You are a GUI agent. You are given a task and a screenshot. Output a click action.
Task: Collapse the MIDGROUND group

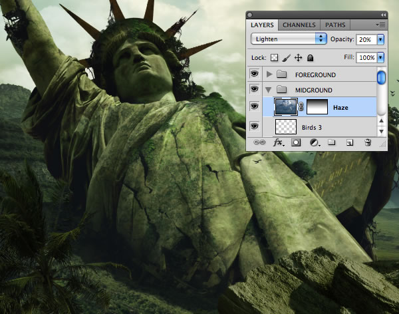tap(268, 90)
